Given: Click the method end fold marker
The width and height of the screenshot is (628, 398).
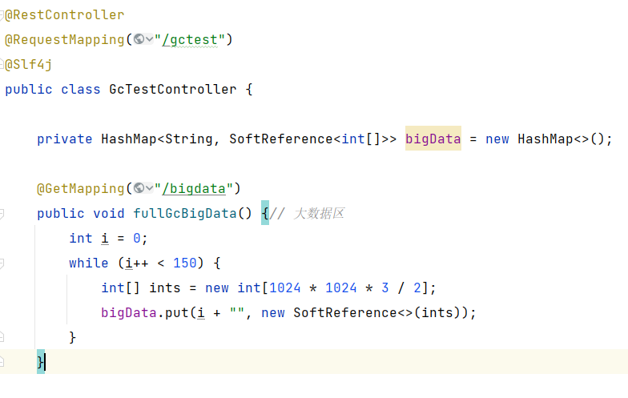Looking at the screenshot, I should [x=2, y=362].
